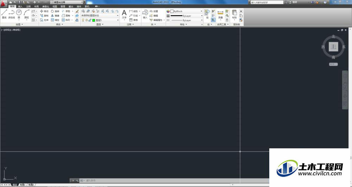Click the Group (组) icon
352x187 pixels.
pos(207,14)
